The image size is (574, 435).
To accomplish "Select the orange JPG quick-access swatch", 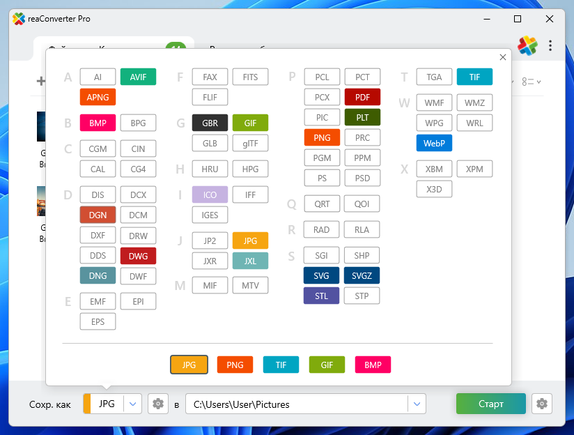I will point(188,365).
